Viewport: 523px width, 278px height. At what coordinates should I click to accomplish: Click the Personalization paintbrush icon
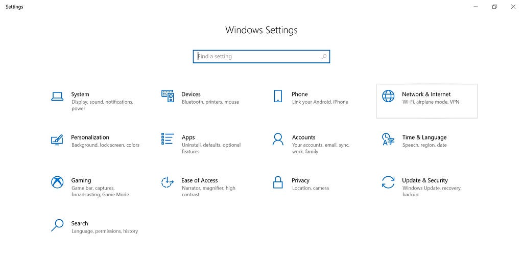click(57, 140)
